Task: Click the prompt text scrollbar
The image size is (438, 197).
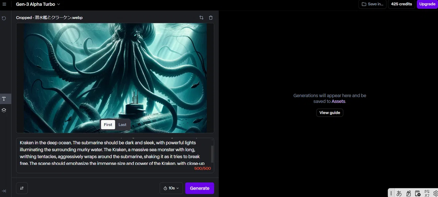Action: coord(212,154)
